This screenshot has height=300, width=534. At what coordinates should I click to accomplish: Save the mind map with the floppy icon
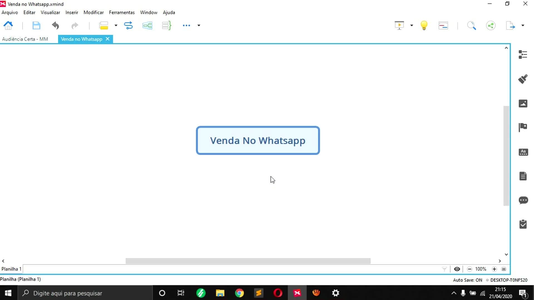36,26
